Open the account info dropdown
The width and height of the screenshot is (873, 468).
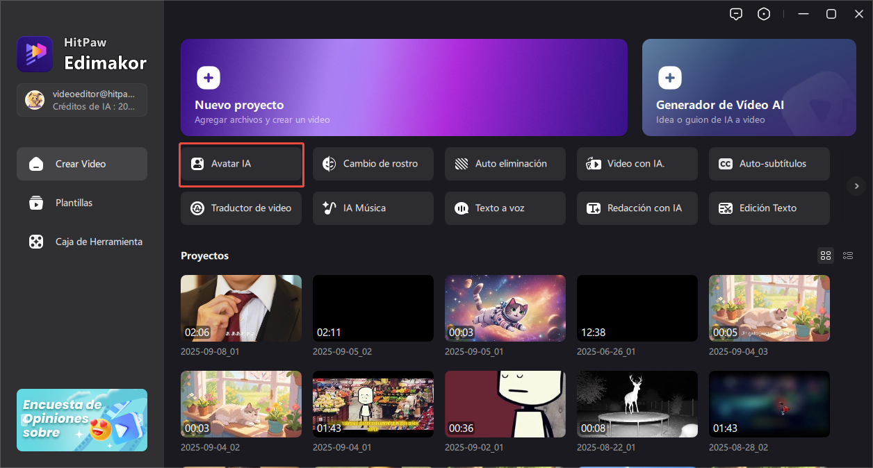pos(82,100)
